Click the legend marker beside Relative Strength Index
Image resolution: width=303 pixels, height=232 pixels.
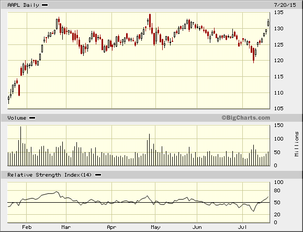(x=98, y=175)
